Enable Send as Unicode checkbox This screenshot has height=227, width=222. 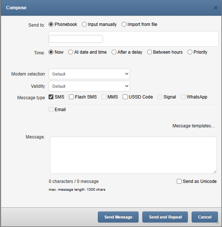pyautogui.click(x=179, y=181)
